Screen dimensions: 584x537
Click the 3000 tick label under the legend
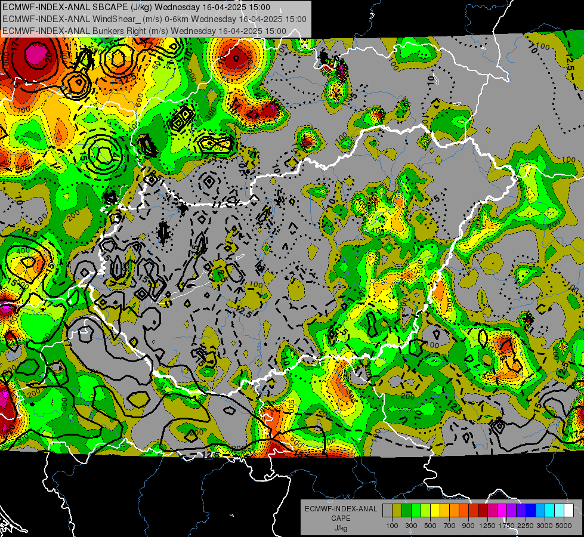point(545,526)
